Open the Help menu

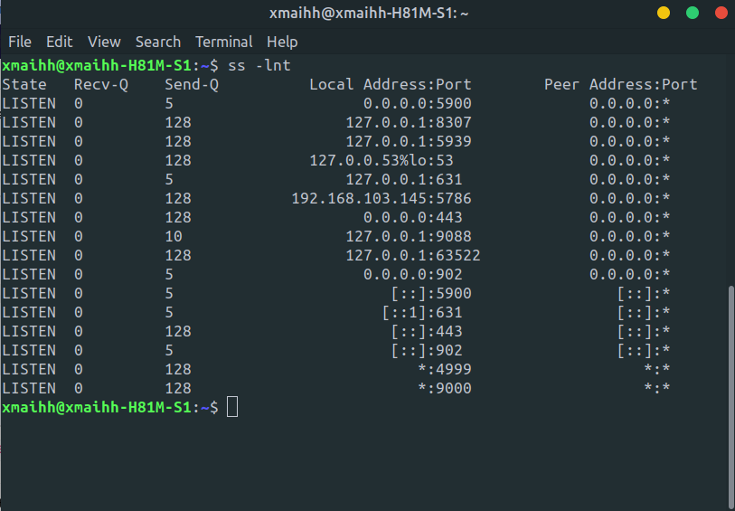click(282, 42)
